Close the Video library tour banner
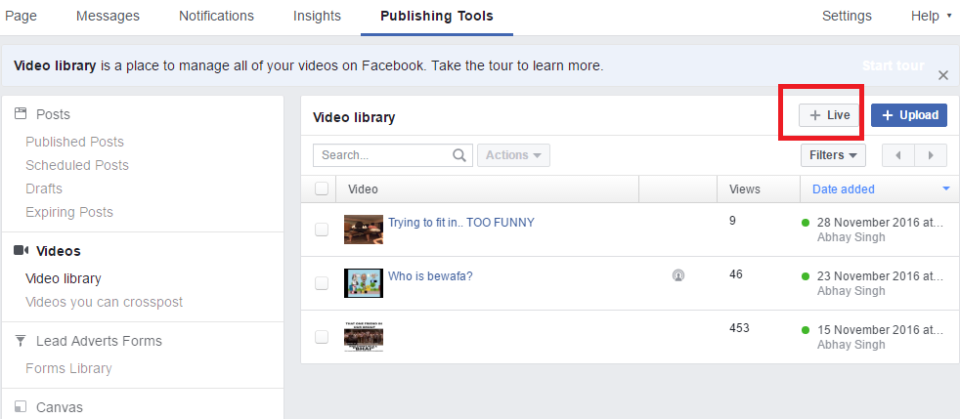960x419 pixels. click(943, 75)
